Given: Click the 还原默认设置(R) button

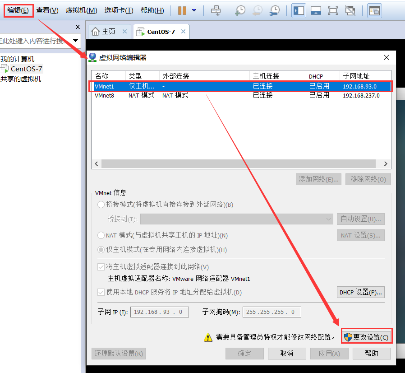Looking at the screenshot, I should click(x=119, y=354).
